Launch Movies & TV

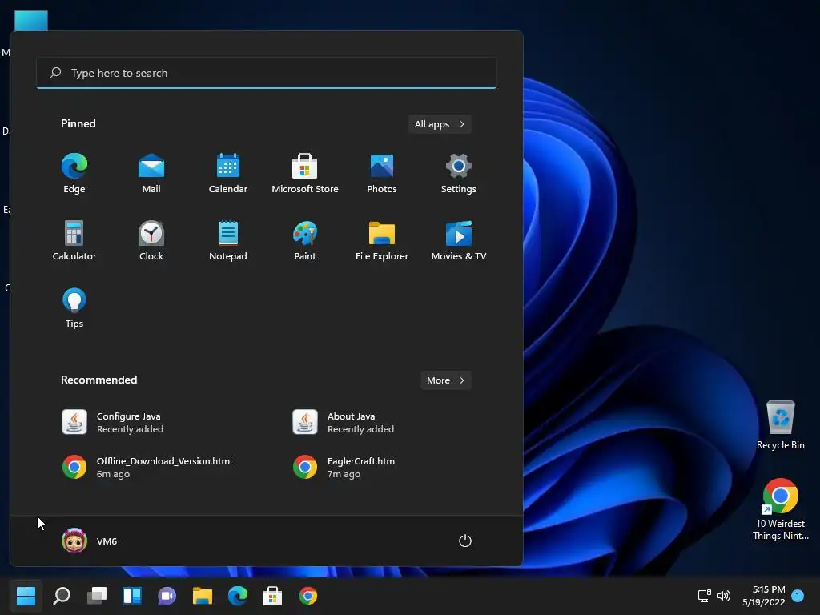pos(459,240)
